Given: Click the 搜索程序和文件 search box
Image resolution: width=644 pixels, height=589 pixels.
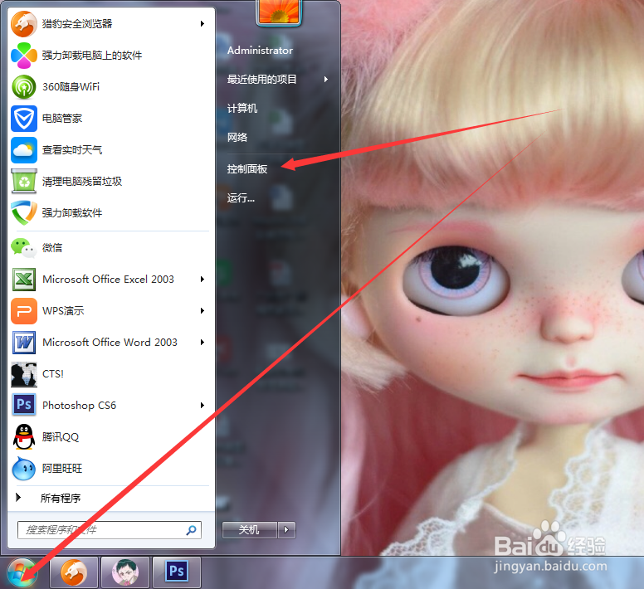Looking at the screenshot, I should pos(110,530).
